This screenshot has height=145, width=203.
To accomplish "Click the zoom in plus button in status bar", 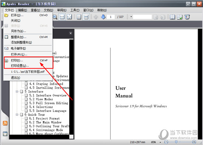I will (194, 142).
